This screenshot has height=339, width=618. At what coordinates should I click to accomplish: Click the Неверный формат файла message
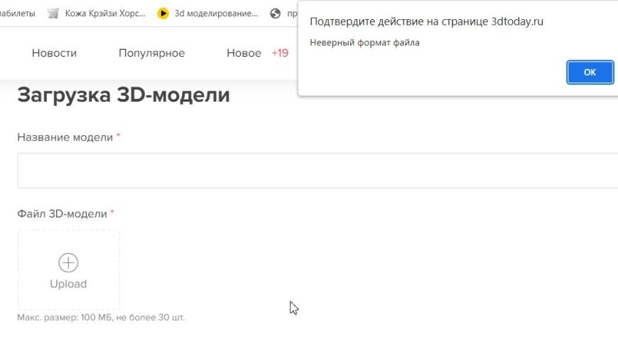click(x=364, y=43)
